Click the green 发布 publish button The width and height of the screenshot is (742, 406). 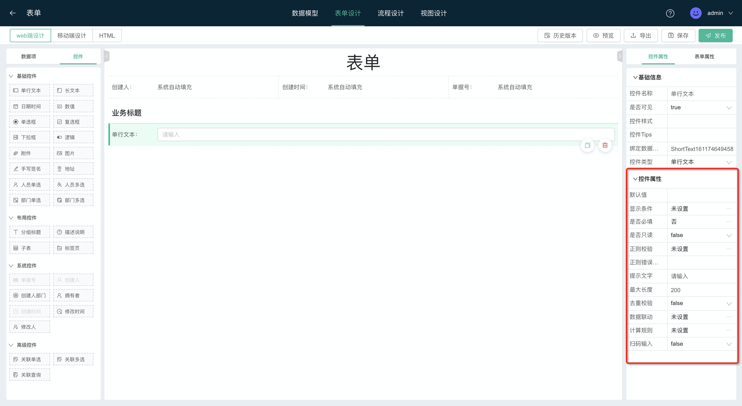click(x=715, y=36)
